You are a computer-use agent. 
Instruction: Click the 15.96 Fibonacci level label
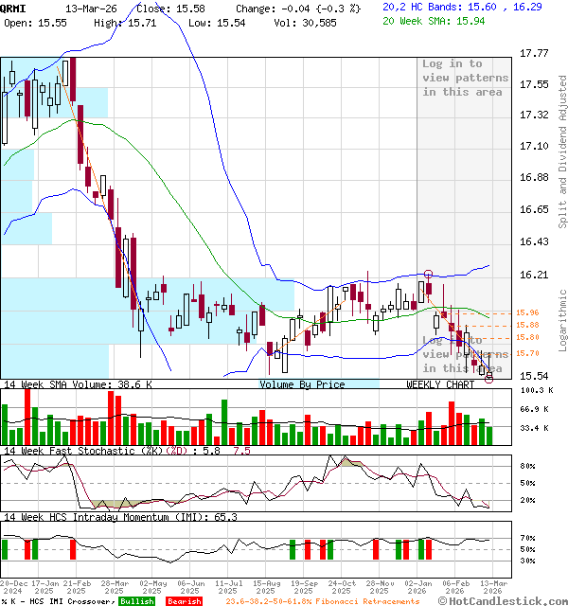tap(527, 313)
